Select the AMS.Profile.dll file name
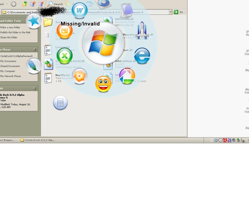249x200 pixels. point(124,19)
